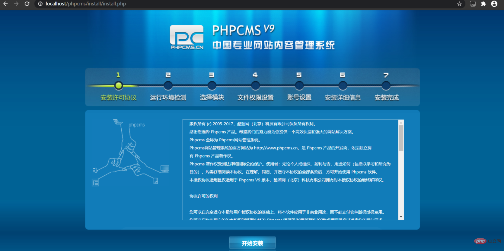
Task: View site information icon in address bar
Action: (x=40, y=4)
